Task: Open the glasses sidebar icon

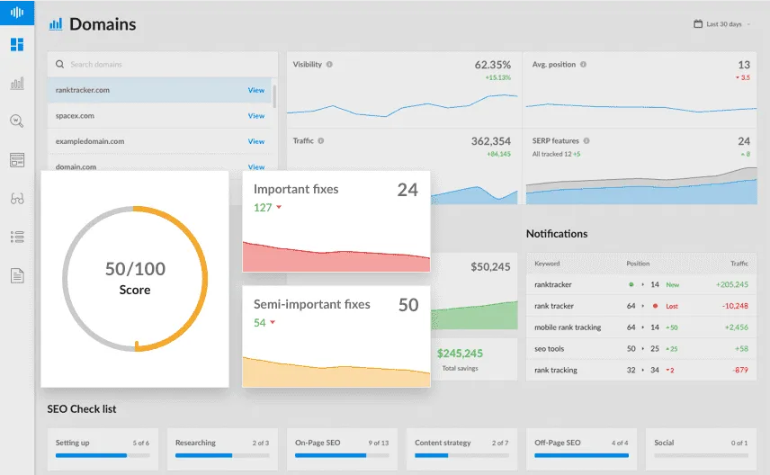Action: (x=17, y=199)
